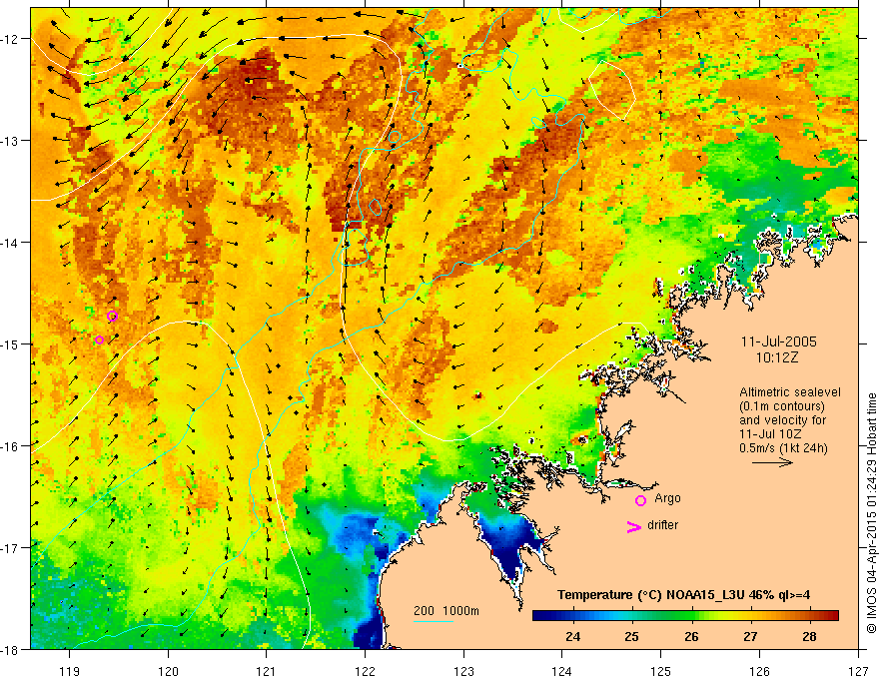Click the 'drifter' legend label
879x679 pixels.
[662, 525]
